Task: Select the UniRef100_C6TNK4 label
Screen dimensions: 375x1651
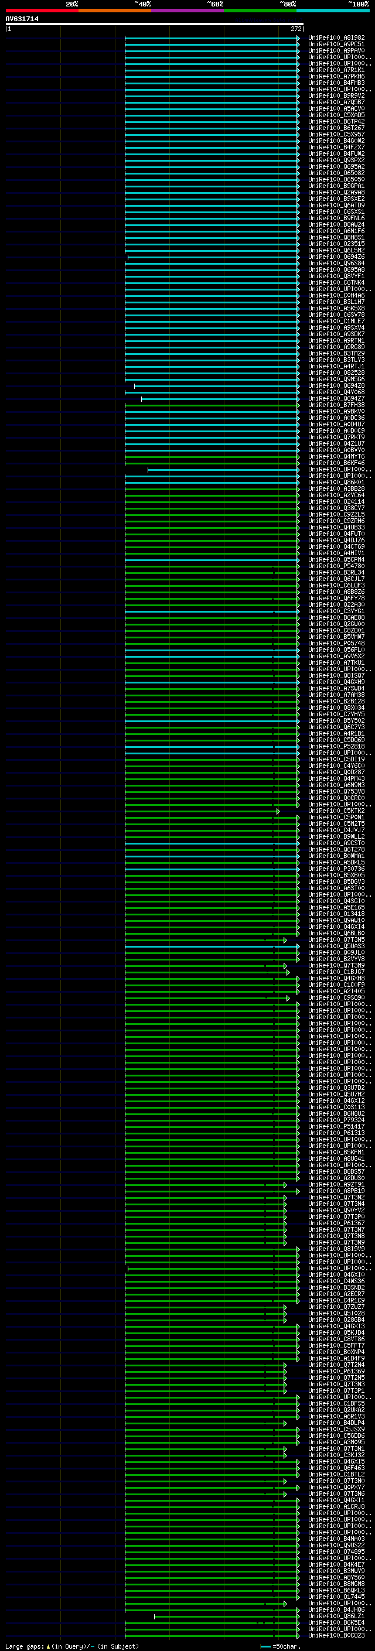Action: coord(336,283)
